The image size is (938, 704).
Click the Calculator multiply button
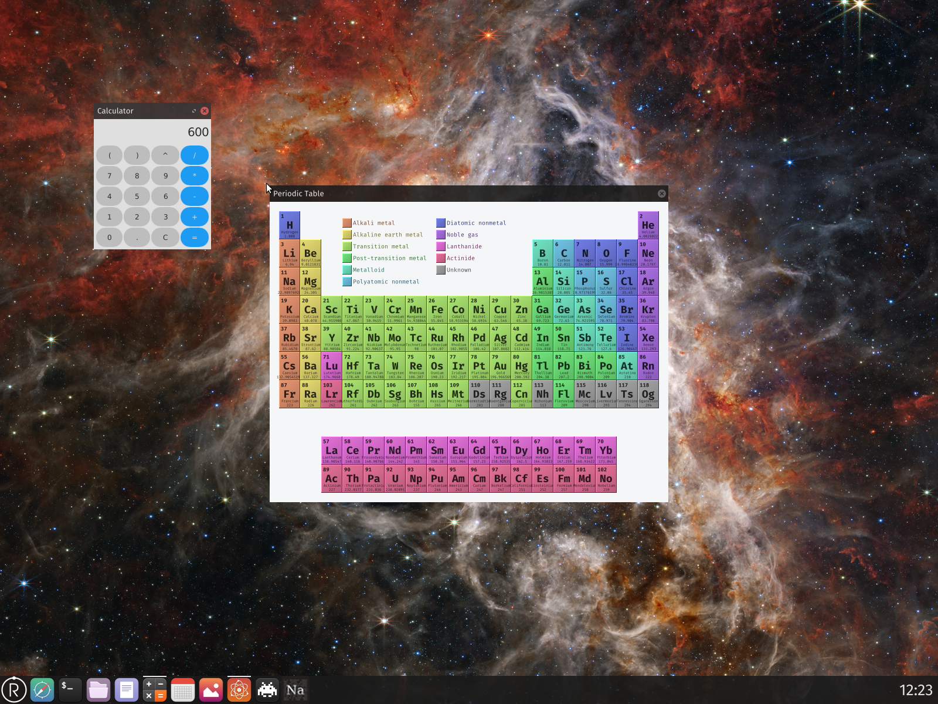click(195, 175)
